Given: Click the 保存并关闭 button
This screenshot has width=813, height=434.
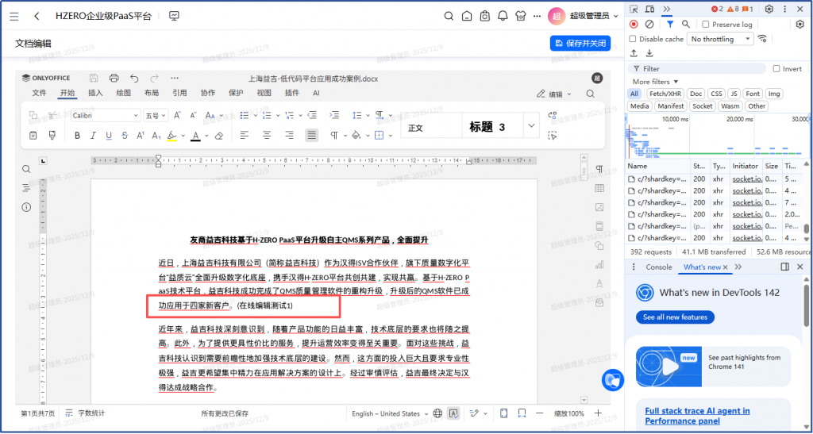Looking at the screenshot, I should [580, 43].
